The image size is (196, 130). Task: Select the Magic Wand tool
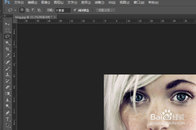click(x=8, y=43)
